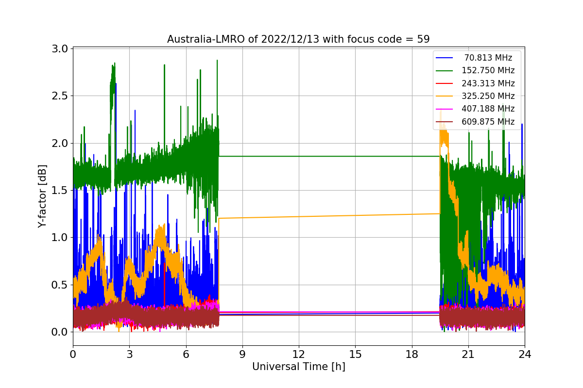
Task: Click x-axis tick label 15
Action: (355, 355)
